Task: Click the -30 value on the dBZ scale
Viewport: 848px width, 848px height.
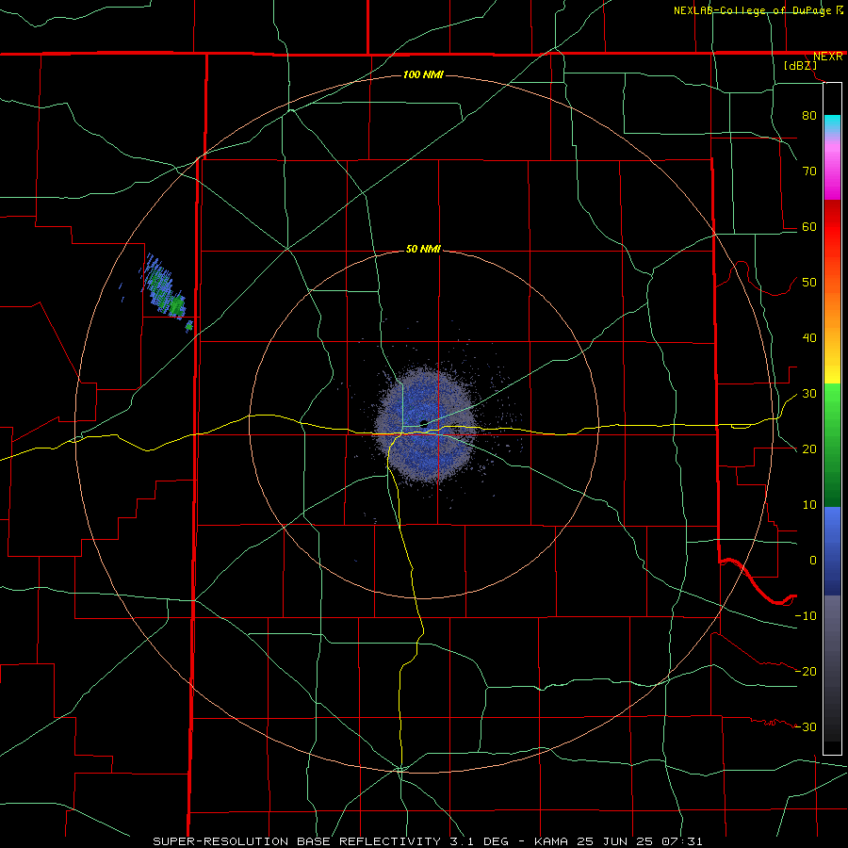Action: (806, 726)
